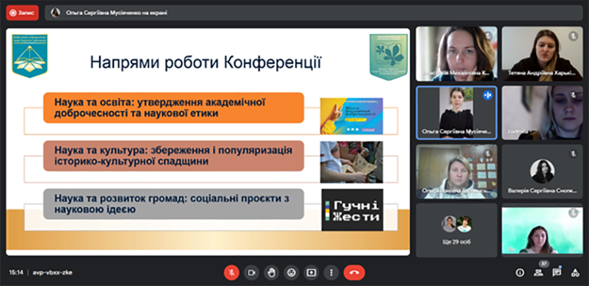Click the presenter avatar in the top banner

coord(55,13)
